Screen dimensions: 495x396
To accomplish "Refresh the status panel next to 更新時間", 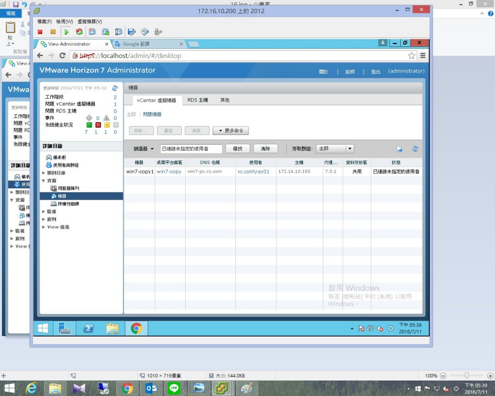I will click(115, 88).
